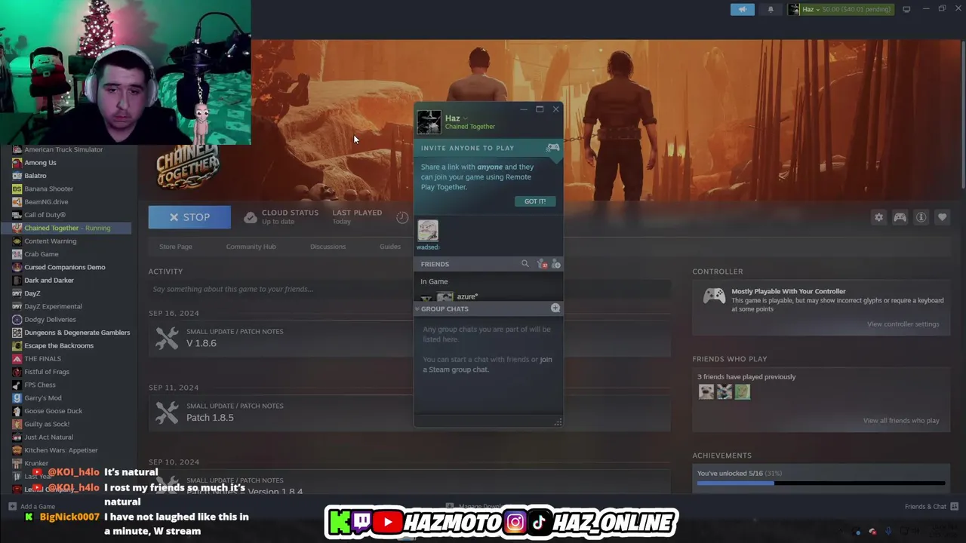Click Among Us icon in library list
This screenshot has width=966, height=543.
(x=17, y=163)
